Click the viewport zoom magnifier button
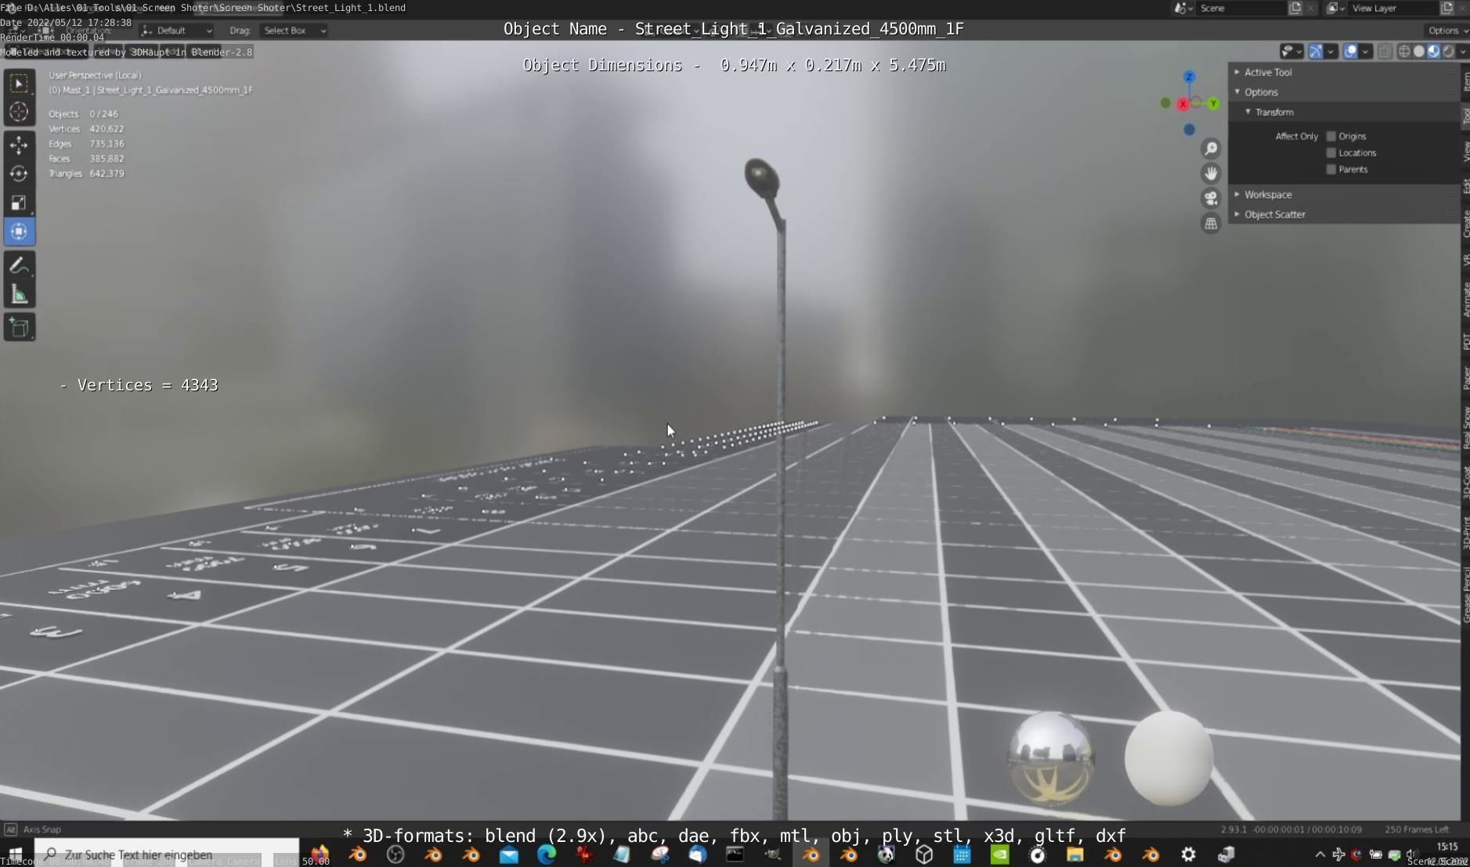The image size is (1470, 867). 1211,149
